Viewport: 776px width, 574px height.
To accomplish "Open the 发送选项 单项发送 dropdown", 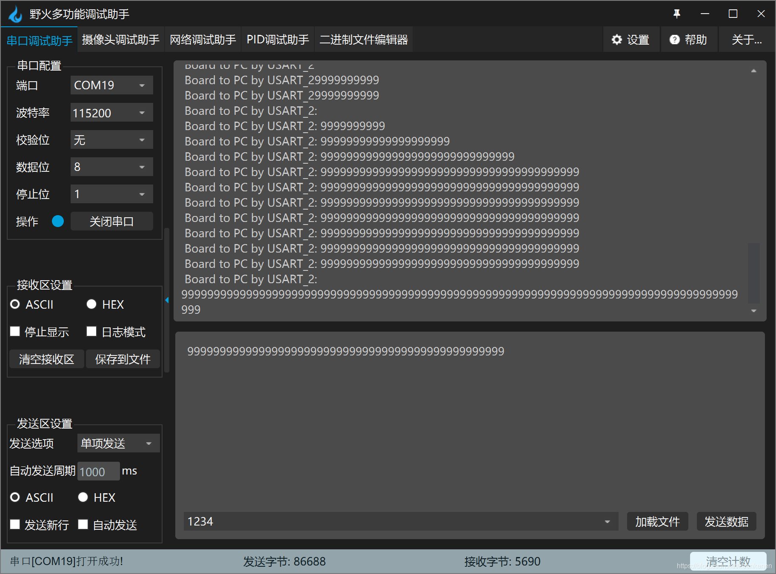I will click(118, 443).
